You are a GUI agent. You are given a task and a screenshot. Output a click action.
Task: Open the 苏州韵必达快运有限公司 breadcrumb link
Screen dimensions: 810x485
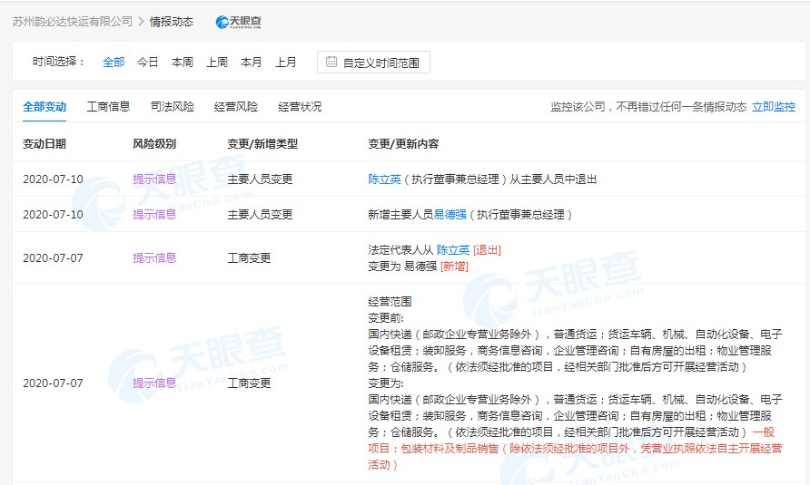click(73, 22)
